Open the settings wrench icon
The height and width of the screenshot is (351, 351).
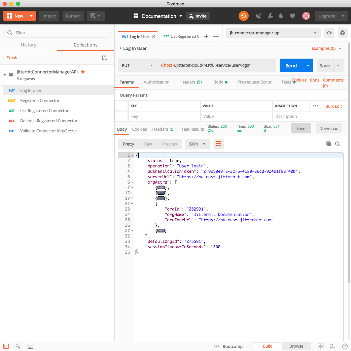pyautogui.click(x=270, y=16)
